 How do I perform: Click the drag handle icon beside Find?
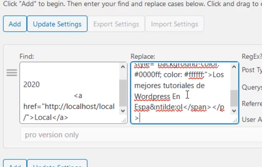point(12,73)
